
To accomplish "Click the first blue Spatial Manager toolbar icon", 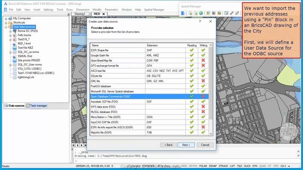I will coord(183,13).
